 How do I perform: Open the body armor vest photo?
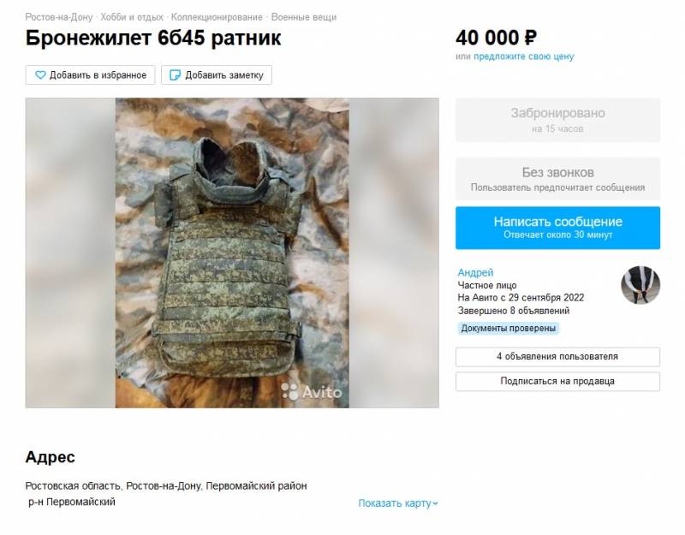(232, 253)
